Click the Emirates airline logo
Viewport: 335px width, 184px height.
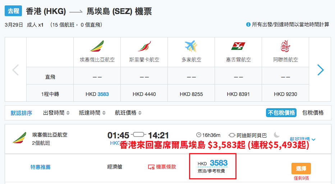[x=285, y=46]
